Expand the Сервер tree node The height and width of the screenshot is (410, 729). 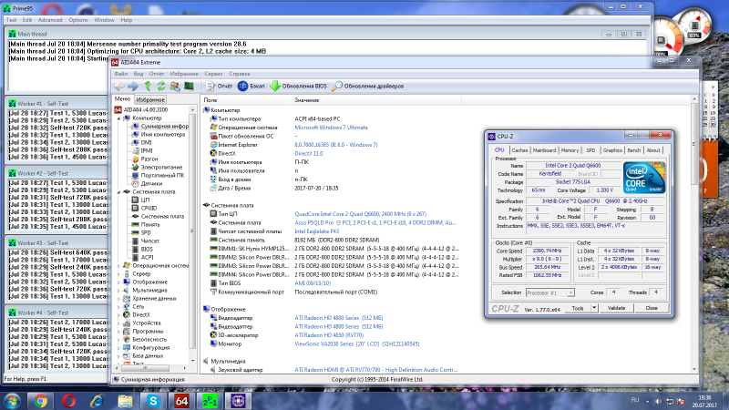(x=119, y=274)
